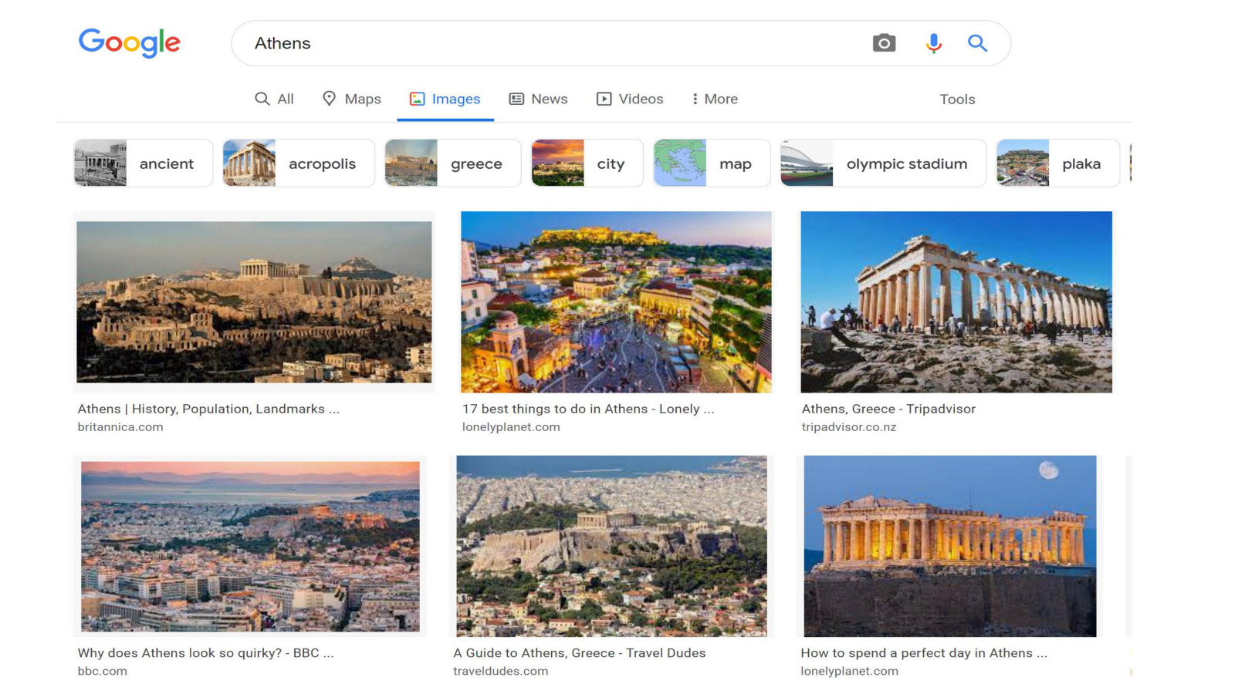Filter by the acropolis chip
This screenshot has height=694, width=1235.
coord(298,163)
